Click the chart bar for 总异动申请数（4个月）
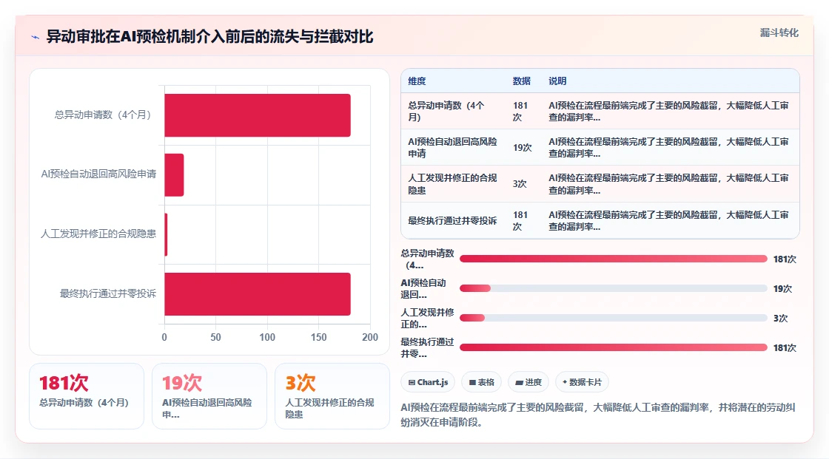The image size is (829, 459). click(258, 115)
